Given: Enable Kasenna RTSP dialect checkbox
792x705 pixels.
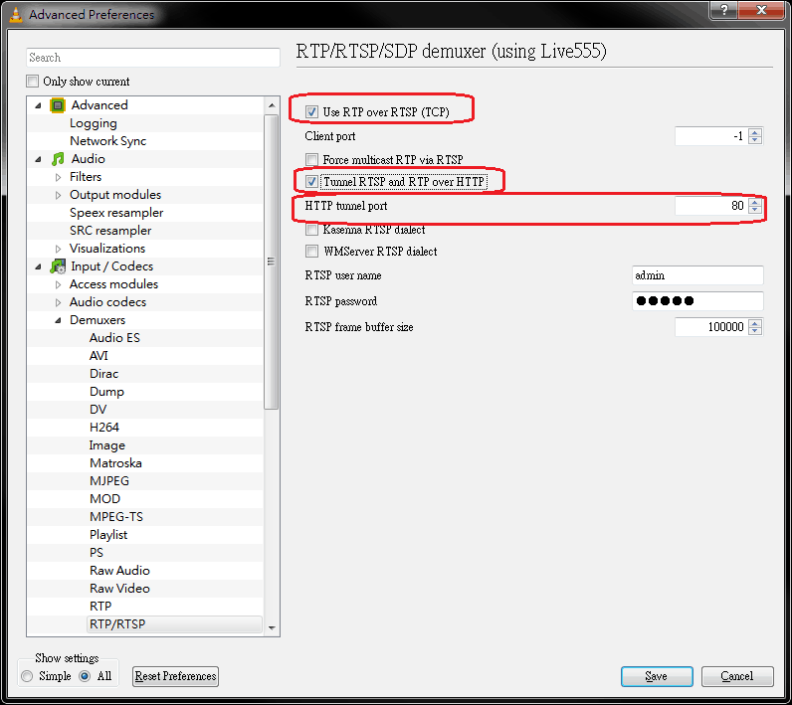Looking at the screenshot, I should pyautogui.click(x=311, y=230).
